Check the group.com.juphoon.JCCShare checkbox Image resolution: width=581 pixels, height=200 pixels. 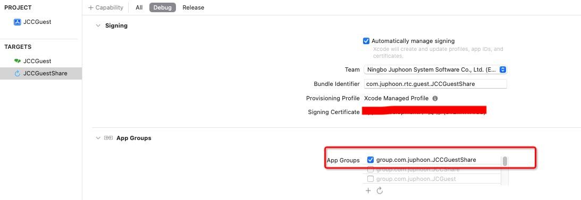pos(370,170)
